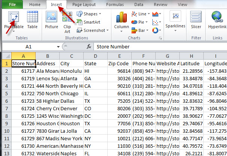Viewport: 227px width, 156px height.
Task: Select row 5 header
Action: (7, 93)
